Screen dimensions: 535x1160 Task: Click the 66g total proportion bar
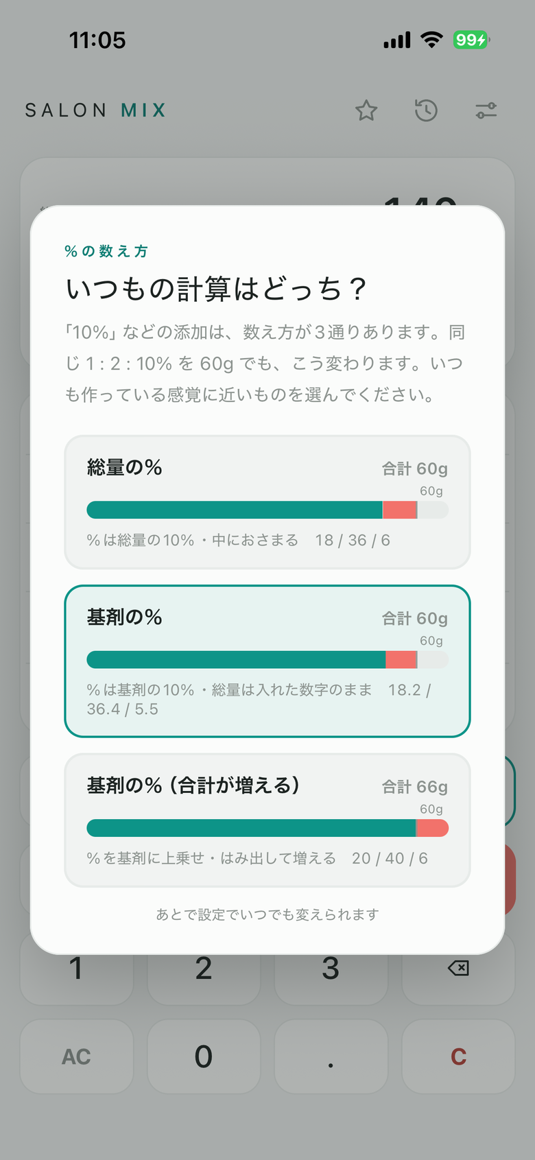267,828
